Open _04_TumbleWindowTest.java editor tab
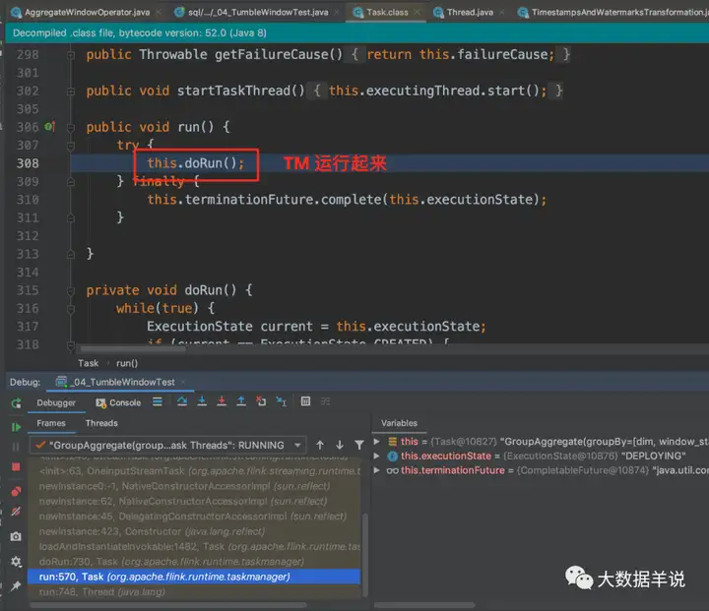The width and height of the screenshot is (709, 611). [x=252, y=12]
